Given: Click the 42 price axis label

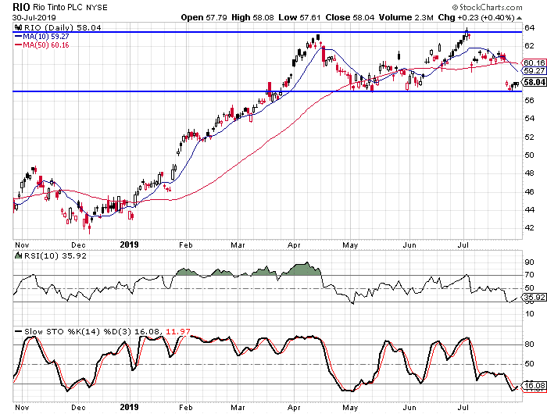Looking at the screenshot, I should [x=529, y=228].
